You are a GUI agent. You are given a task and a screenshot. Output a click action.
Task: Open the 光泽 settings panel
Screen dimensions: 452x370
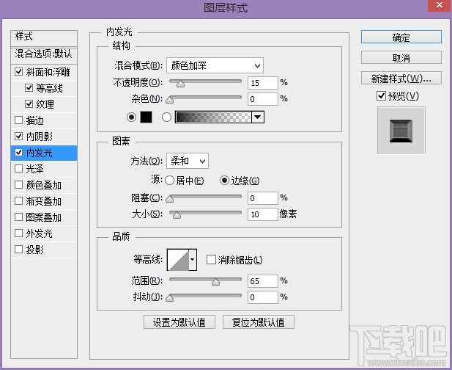click(x=34, y=169)
